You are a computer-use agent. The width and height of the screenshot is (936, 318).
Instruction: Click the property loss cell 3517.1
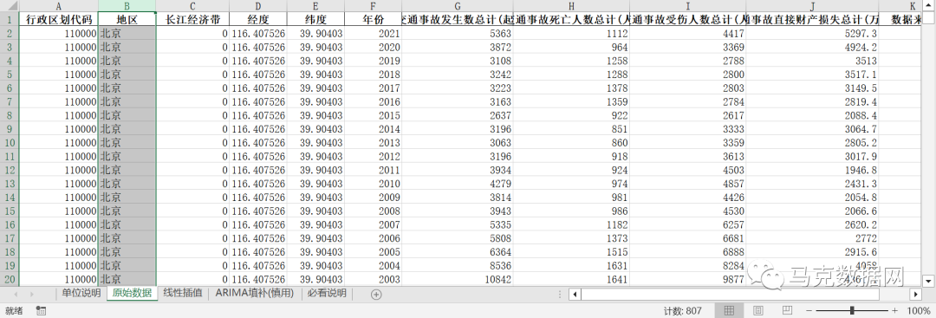coord(812,74)
